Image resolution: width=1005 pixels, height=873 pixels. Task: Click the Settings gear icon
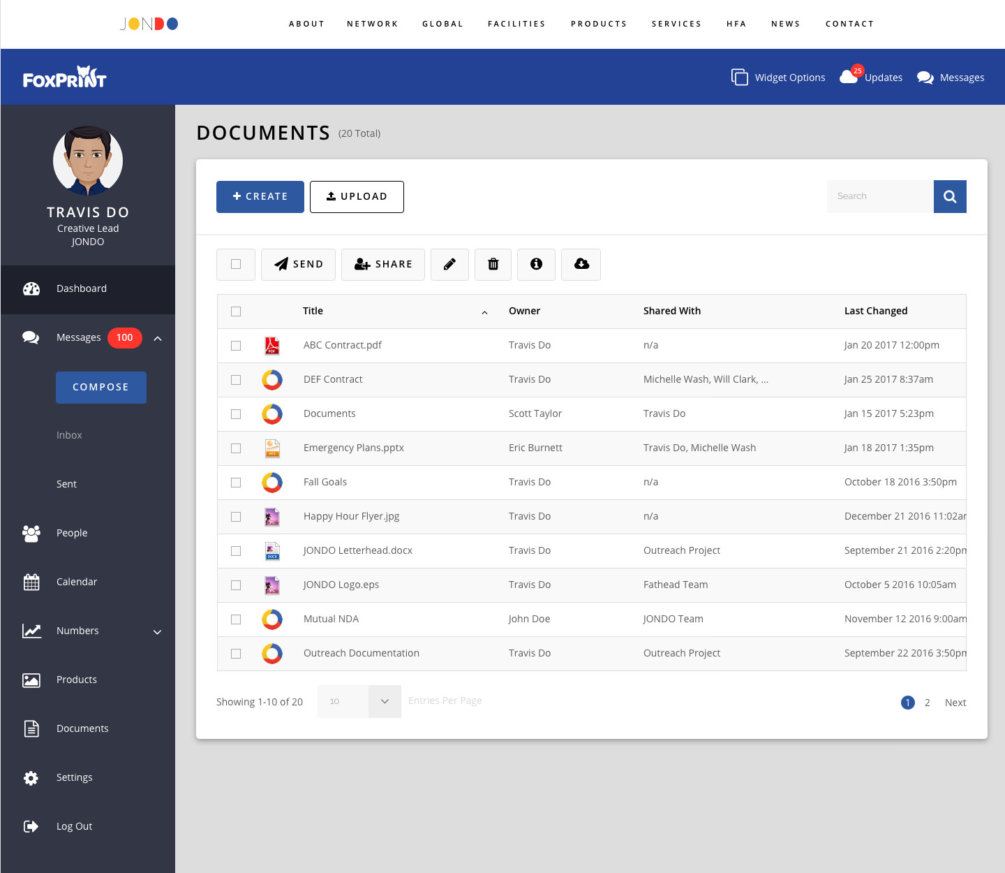tap(31, 777)
